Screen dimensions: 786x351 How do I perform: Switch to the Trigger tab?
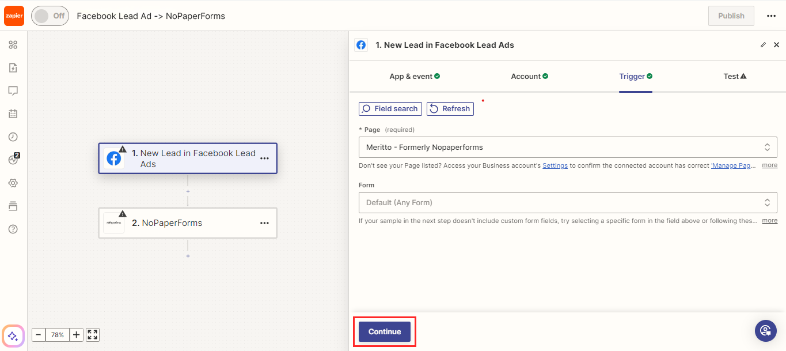pyautogui.click(x=636, y=76)
